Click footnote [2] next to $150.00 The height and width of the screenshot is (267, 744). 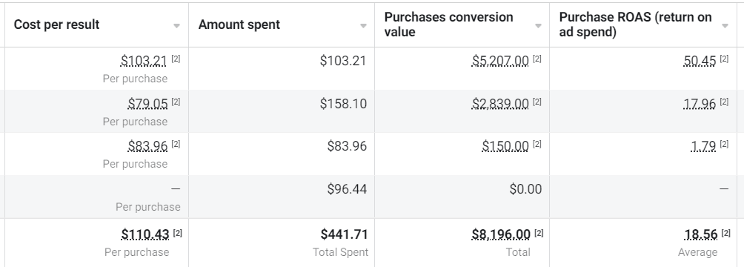click(537, 144)
